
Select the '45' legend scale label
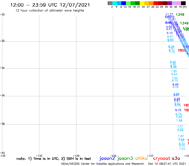tap(175, 7)
